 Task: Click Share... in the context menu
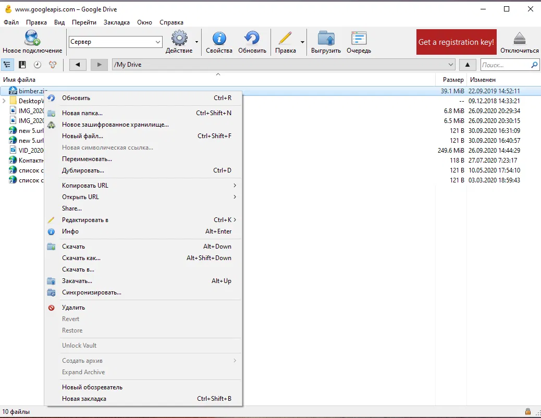pos(143,208)
